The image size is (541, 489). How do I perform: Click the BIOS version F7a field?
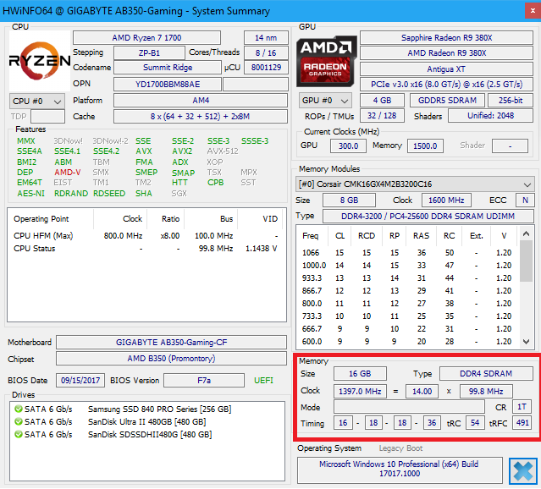pyautogui.click(x=204, y=381)
